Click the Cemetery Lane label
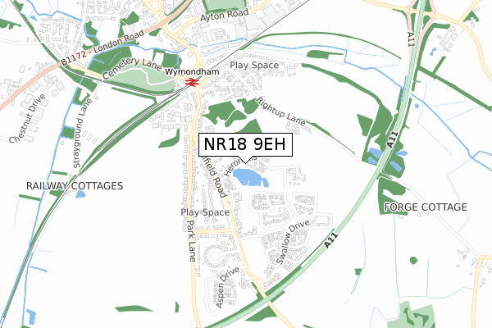 click(x=132, y=67)
